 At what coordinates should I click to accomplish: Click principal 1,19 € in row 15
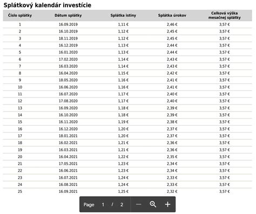[x=123, y=122]
